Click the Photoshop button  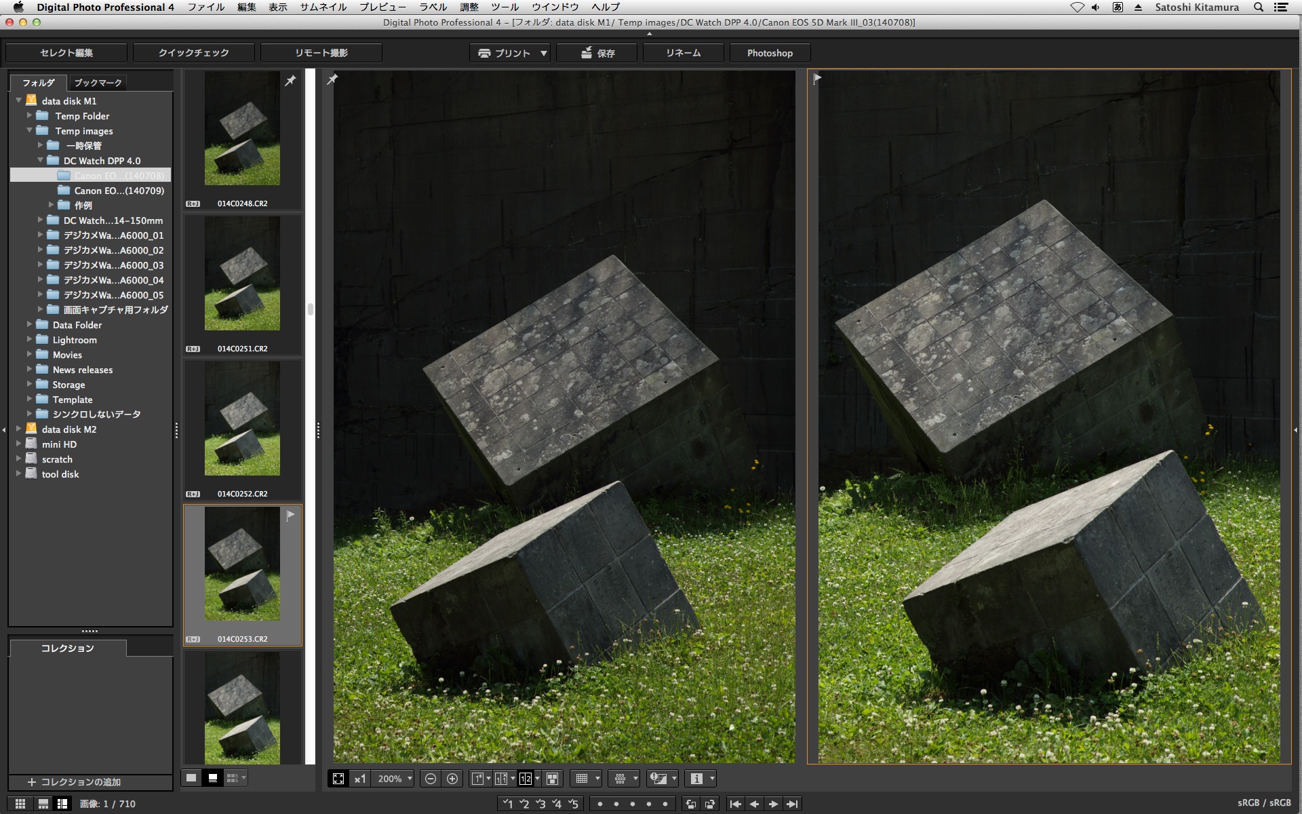coord(770,53)
